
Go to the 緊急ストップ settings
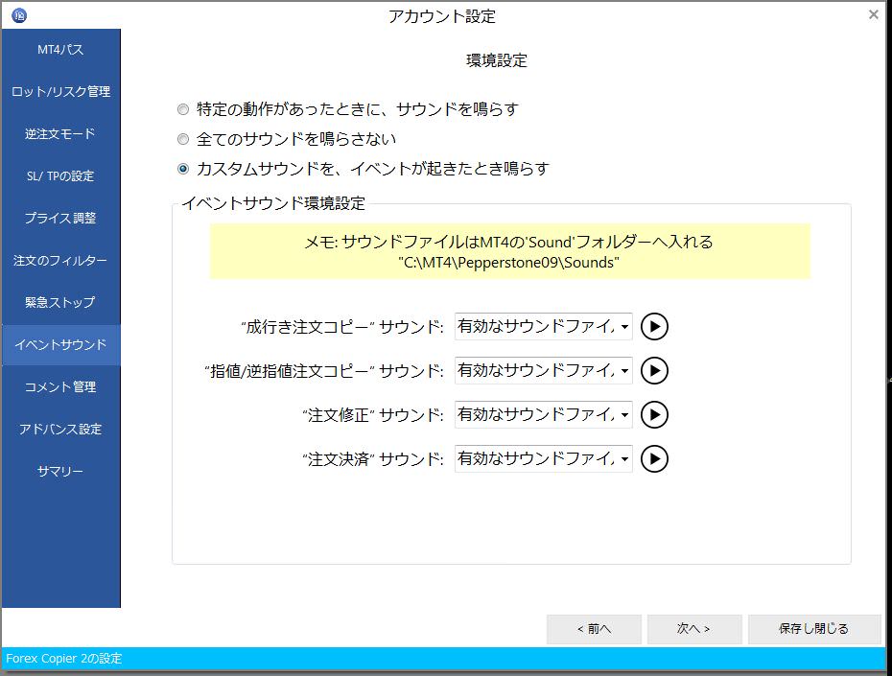point(60,302)
